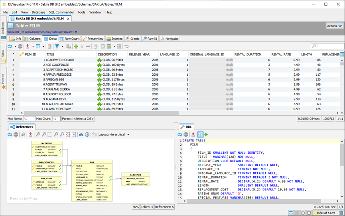The image size is (345, 216).
Task: Click the save edits disk icon in data toolbar
Action: coord(69,46)
